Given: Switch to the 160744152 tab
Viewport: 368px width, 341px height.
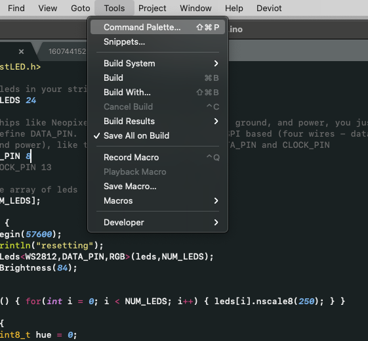Looking at the screenshot, I should (x=67, y=51).
